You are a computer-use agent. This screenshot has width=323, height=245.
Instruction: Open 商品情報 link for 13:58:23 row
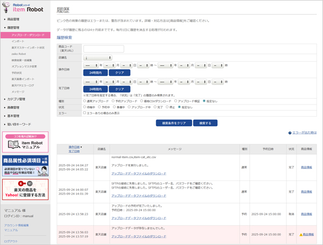(306, 214)
